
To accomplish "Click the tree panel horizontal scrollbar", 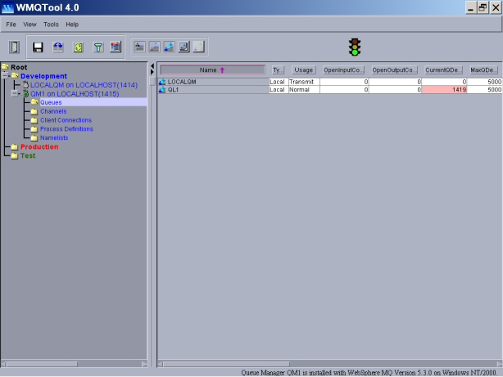I will pyautogui.click(x=42, y=364).
